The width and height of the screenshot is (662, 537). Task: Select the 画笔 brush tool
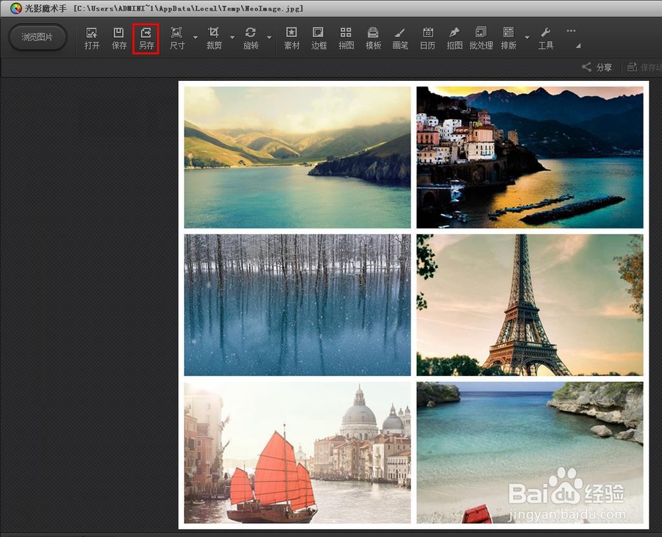(x=401, y=38)
